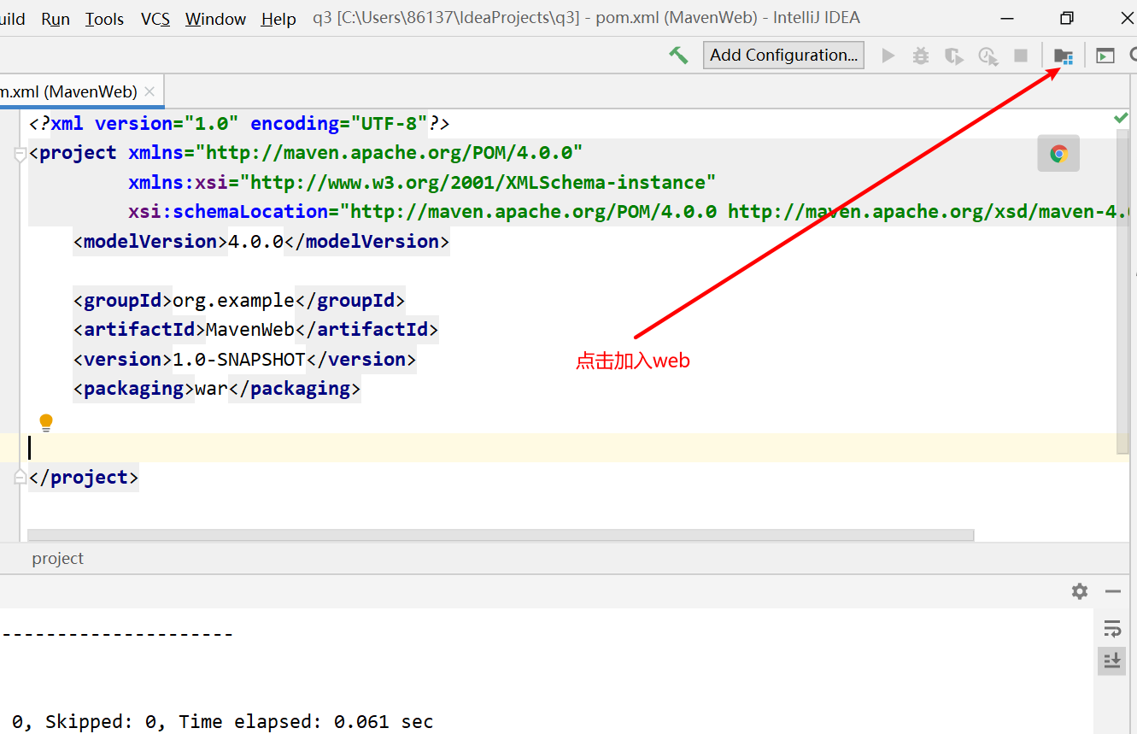Click the 1.0-SNAPSHOT version value
The height and width of the screenshot is (734, 1137).
point(239,360)
